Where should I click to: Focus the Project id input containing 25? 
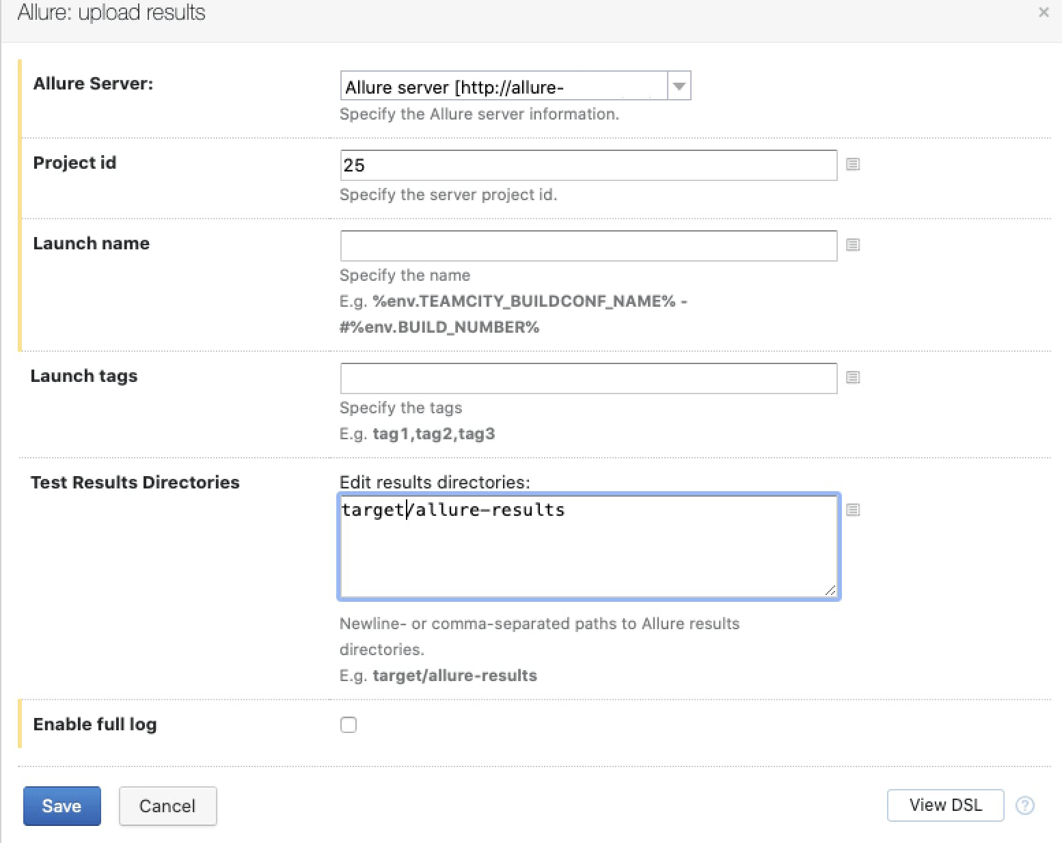click(x=588, y=165)
